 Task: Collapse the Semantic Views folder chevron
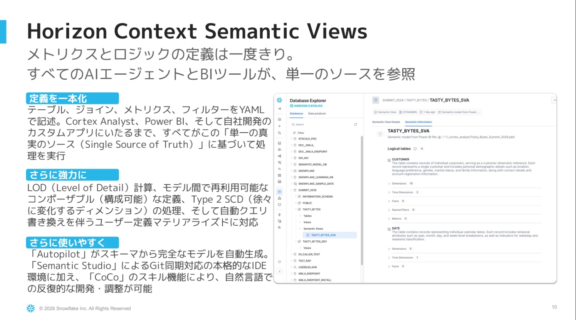click(x=300, y=228)
